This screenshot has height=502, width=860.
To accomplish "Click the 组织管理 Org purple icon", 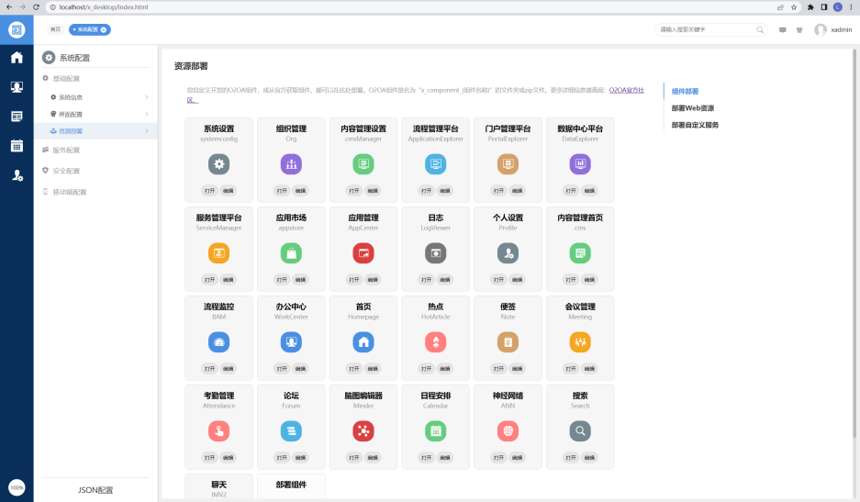I will click(x=291, y=164).
